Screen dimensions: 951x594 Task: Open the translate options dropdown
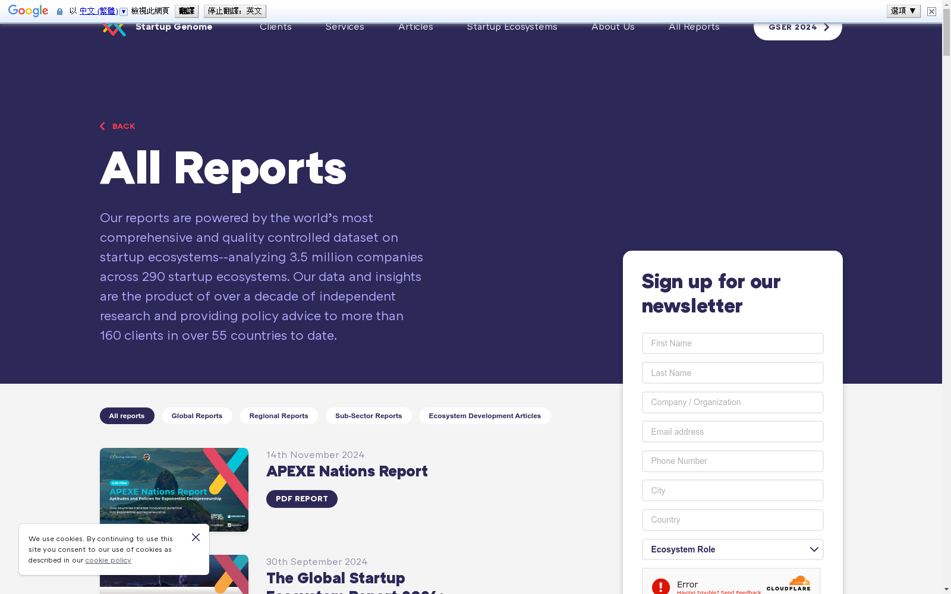(903, 11)
